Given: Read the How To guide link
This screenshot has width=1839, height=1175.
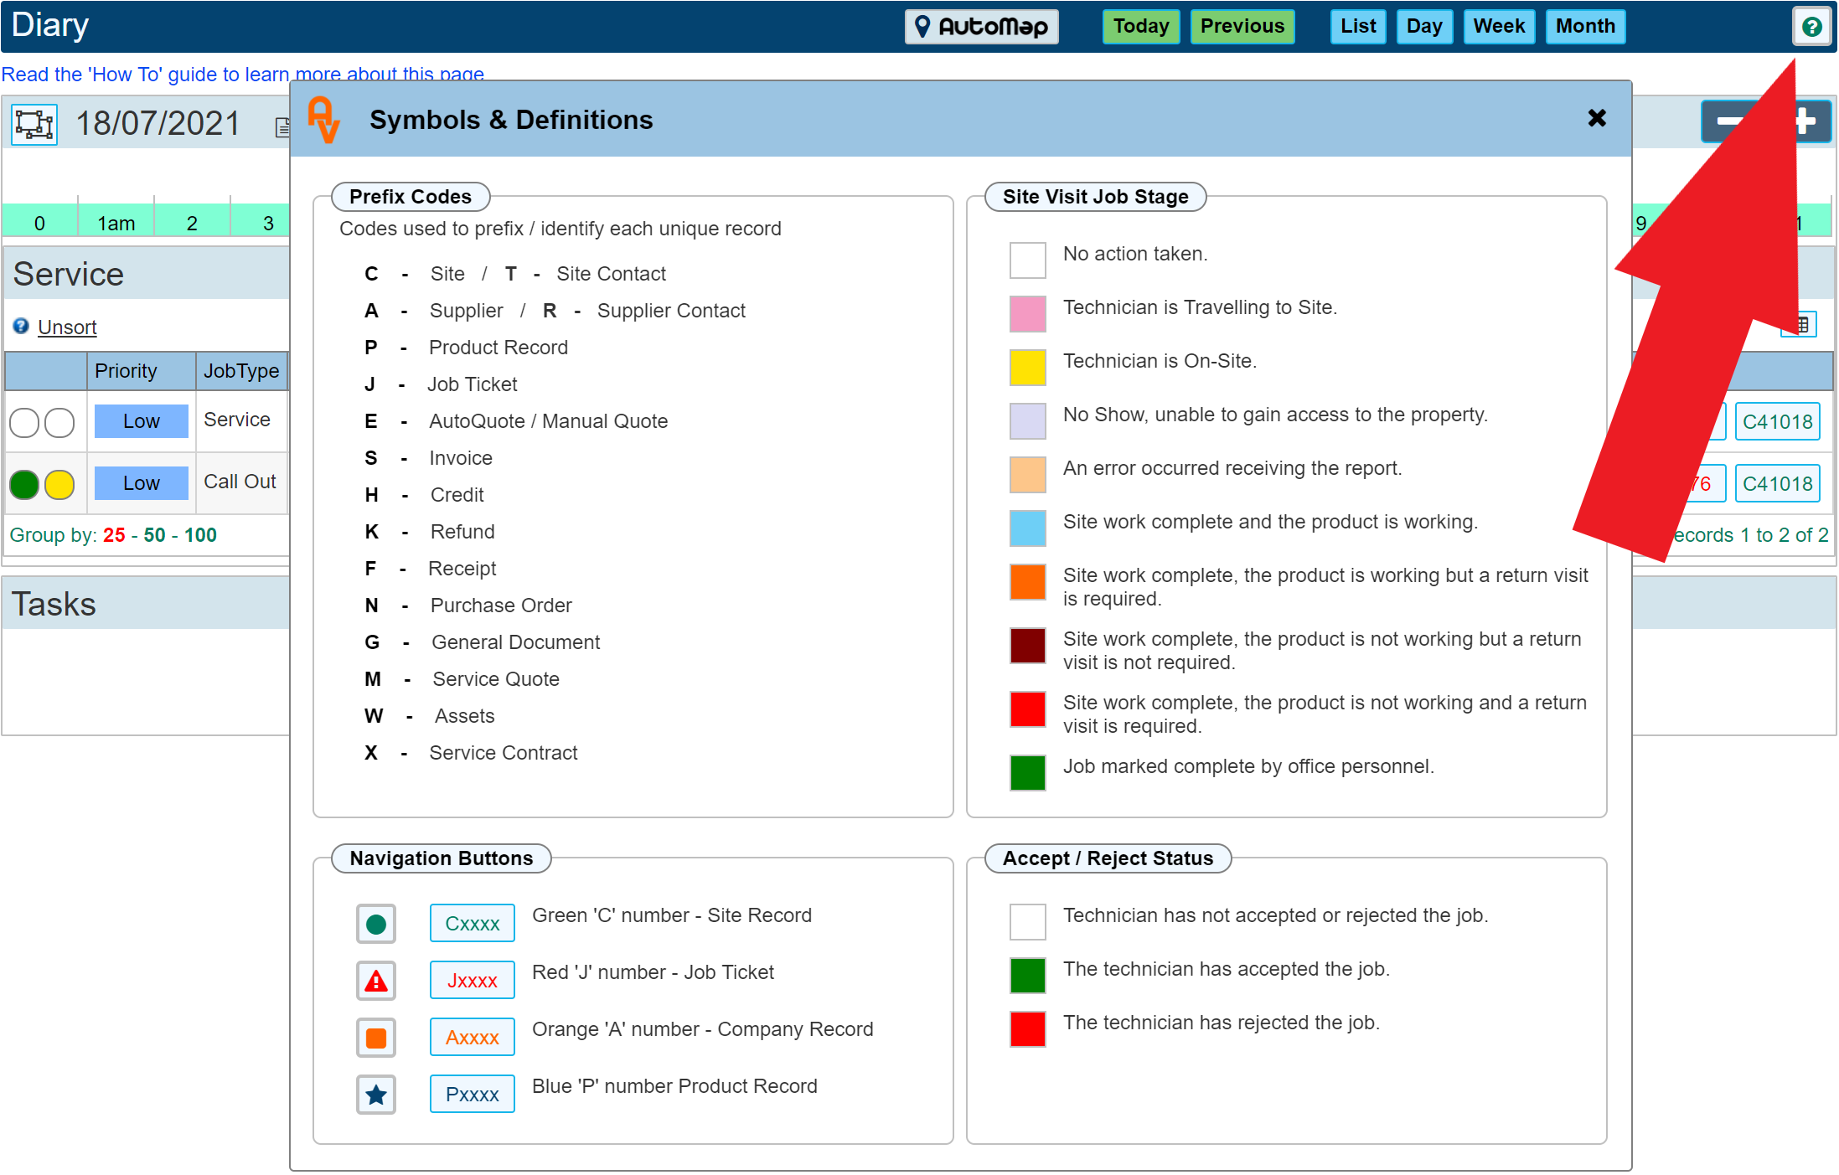Looking at the screenshot, I should click(246, 72).
